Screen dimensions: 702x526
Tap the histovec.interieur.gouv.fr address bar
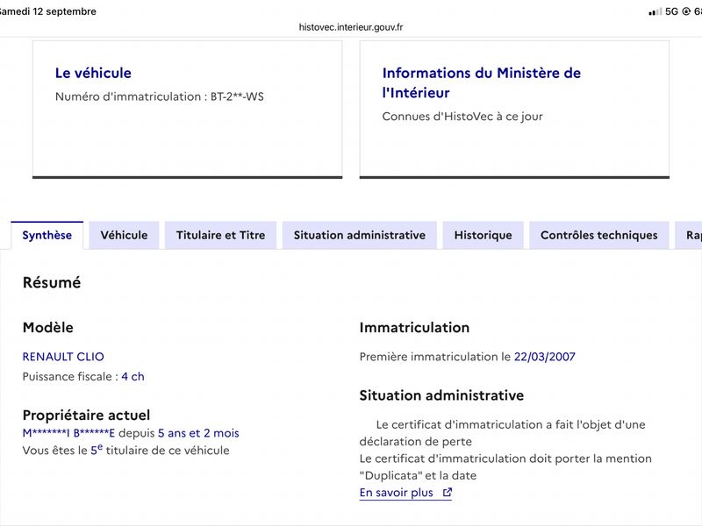click(x=351, y=27)
